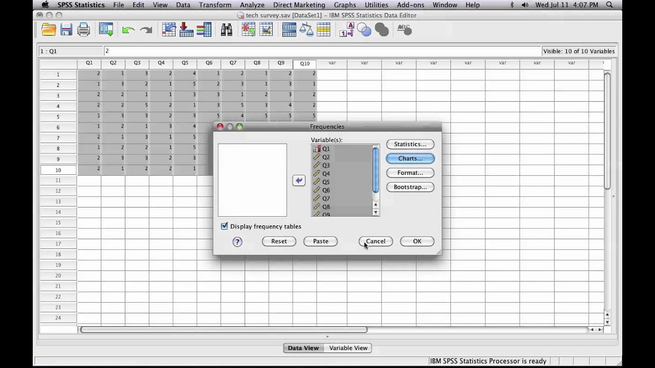Click the Weight cases scales icon
The height and width of the screenshot is (368, 655).
(x=306, y=30)
